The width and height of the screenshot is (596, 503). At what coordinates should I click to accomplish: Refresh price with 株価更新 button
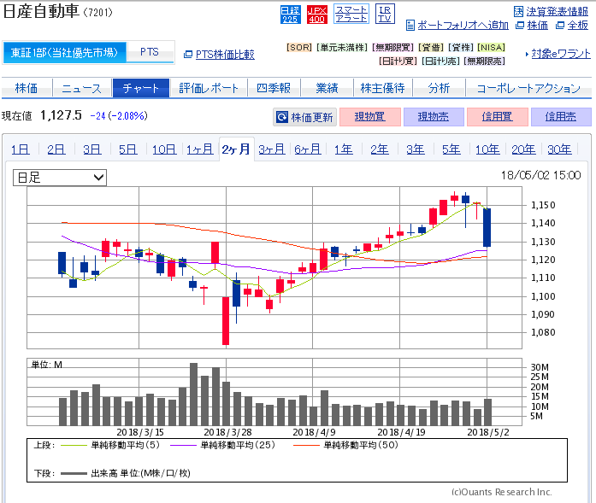coord(305,117)
